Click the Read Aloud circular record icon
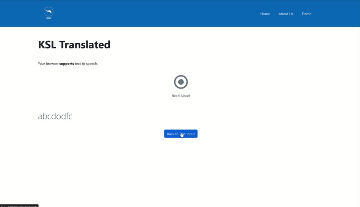 pos(181,82)
